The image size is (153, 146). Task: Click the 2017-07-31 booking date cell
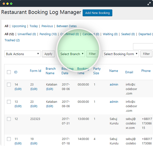[x=66, y=121]
